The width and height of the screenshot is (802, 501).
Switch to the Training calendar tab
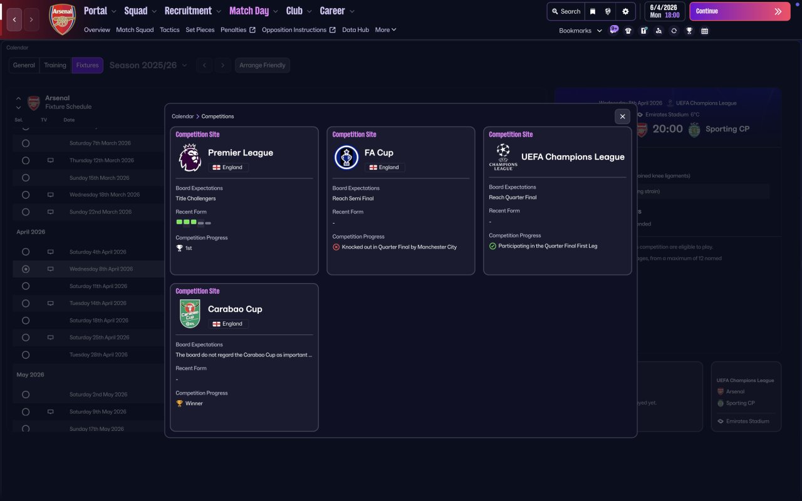point(55,65)
